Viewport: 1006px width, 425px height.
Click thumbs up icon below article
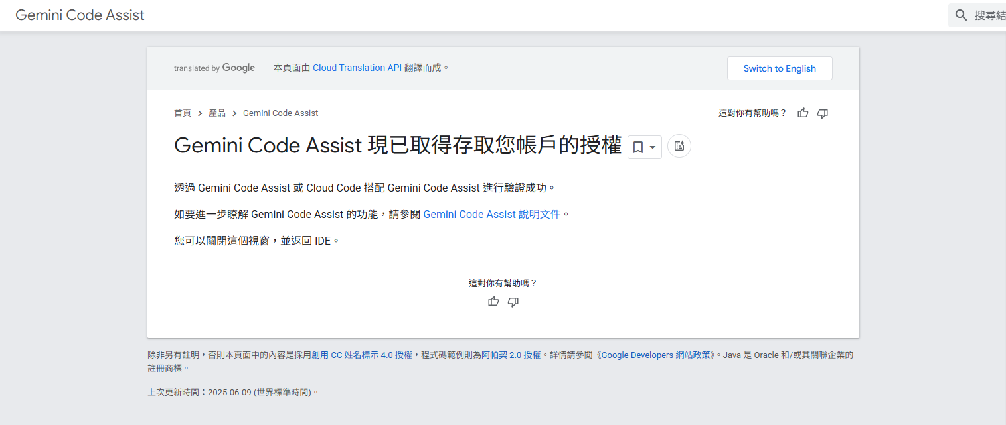493,302
